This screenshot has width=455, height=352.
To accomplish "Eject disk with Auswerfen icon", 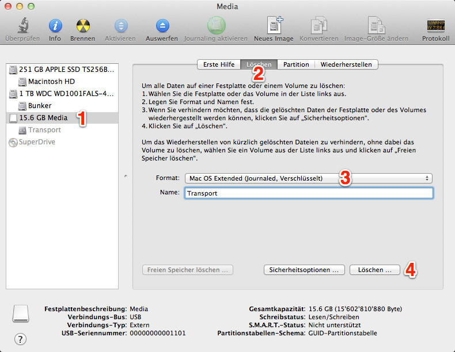I will coord(162,25).
